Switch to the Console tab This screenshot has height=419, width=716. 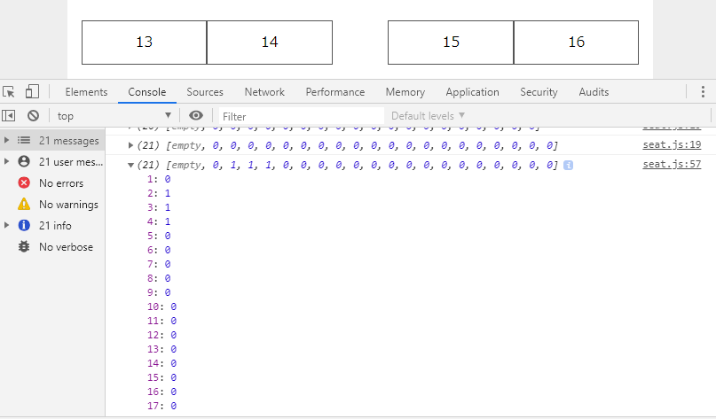tap(147, 92)
